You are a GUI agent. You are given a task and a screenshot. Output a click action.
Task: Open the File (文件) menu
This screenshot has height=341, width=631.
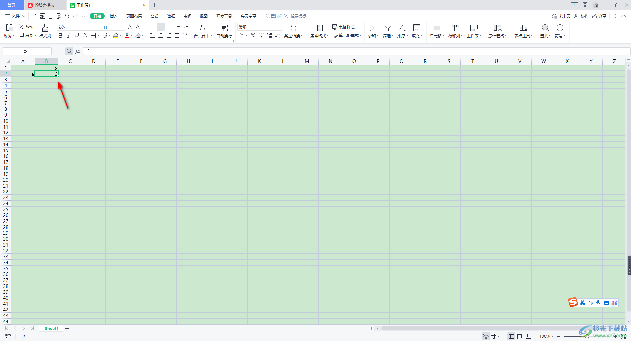coord(15,16)
